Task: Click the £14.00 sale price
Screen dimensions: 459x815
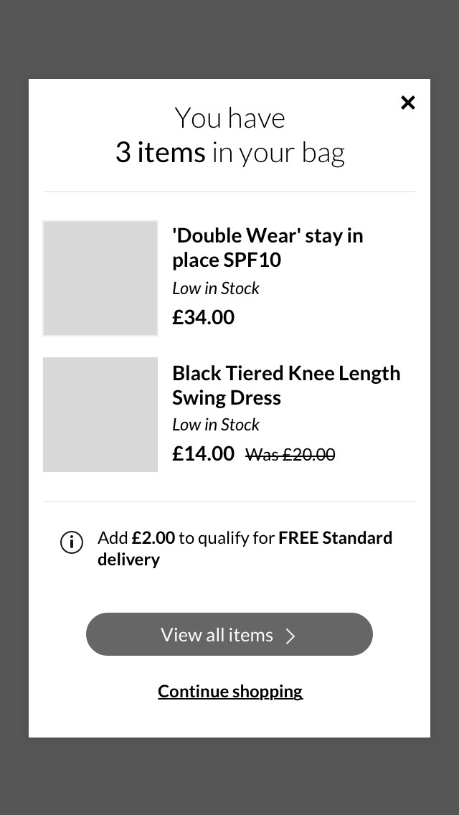Action: (x=204, y=453)
